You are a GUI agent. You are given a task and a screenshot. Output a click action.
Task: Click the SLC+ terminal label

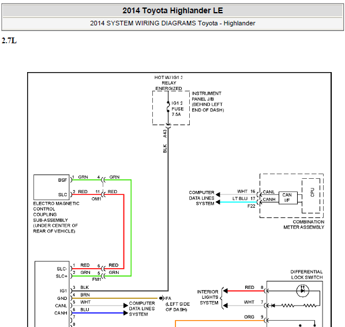tap(61, 276)
